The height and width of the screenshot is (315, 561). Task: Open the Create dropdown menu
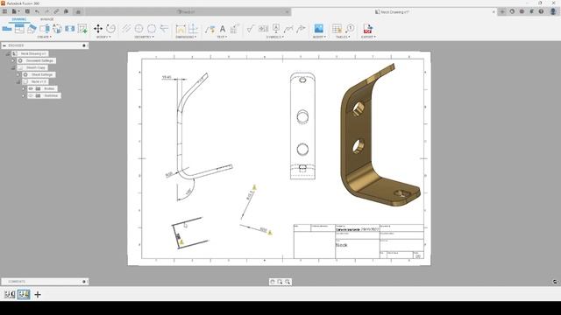[45, 37]
